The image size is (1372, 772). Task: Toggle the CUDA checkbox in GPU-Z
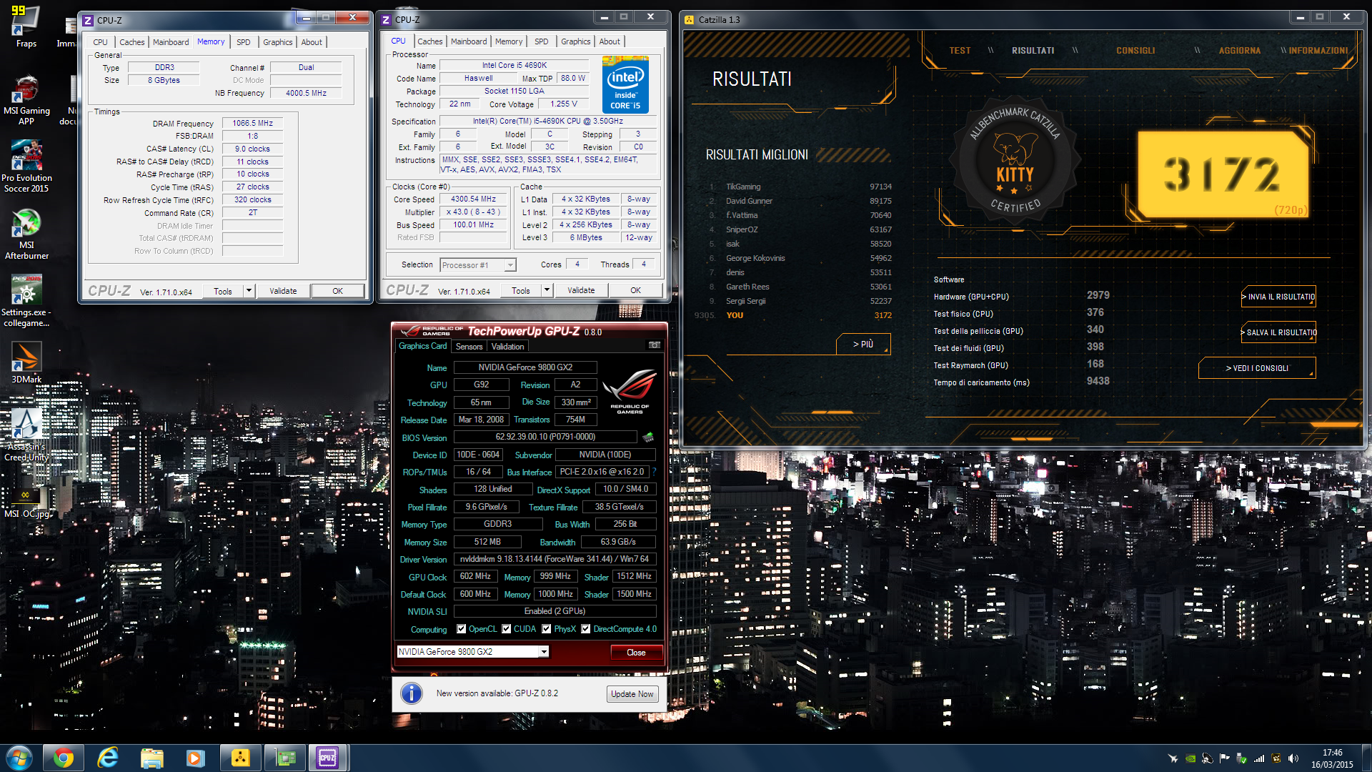click(506, 629)
